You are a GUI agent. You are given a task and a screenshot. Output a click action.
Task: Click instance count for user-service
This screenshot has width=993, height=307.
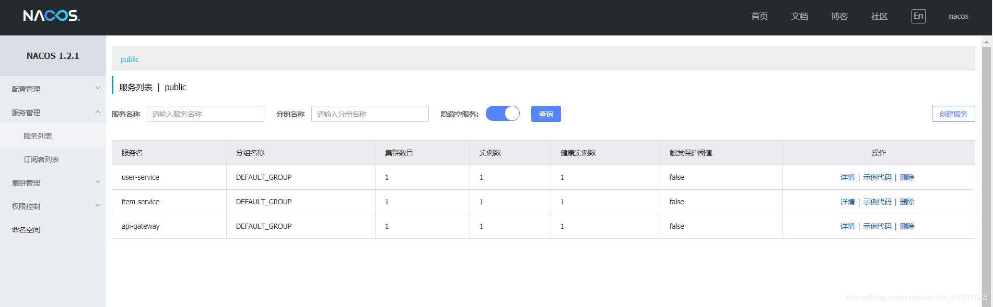tap(481, 177)
